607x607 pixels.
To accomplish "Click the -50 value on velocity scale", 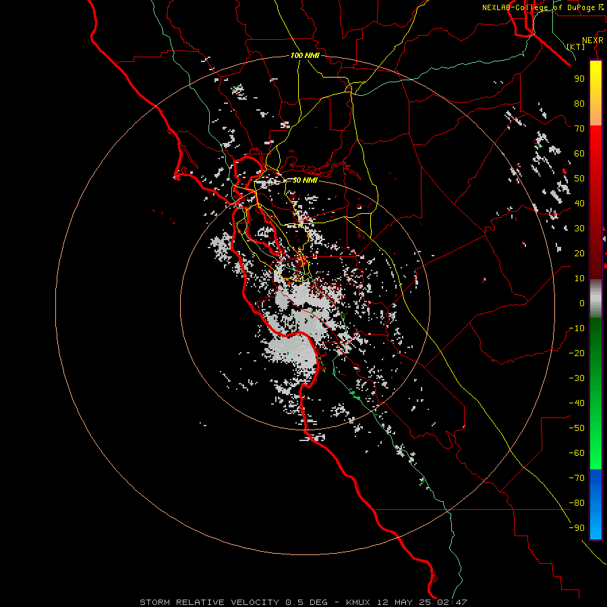I will coord(577,428).
